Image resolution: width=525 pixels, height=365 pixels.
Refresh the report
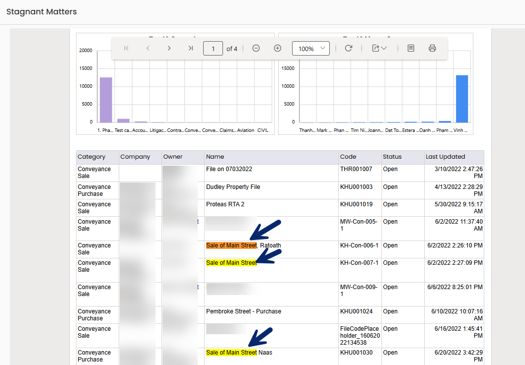pos(349,49)
